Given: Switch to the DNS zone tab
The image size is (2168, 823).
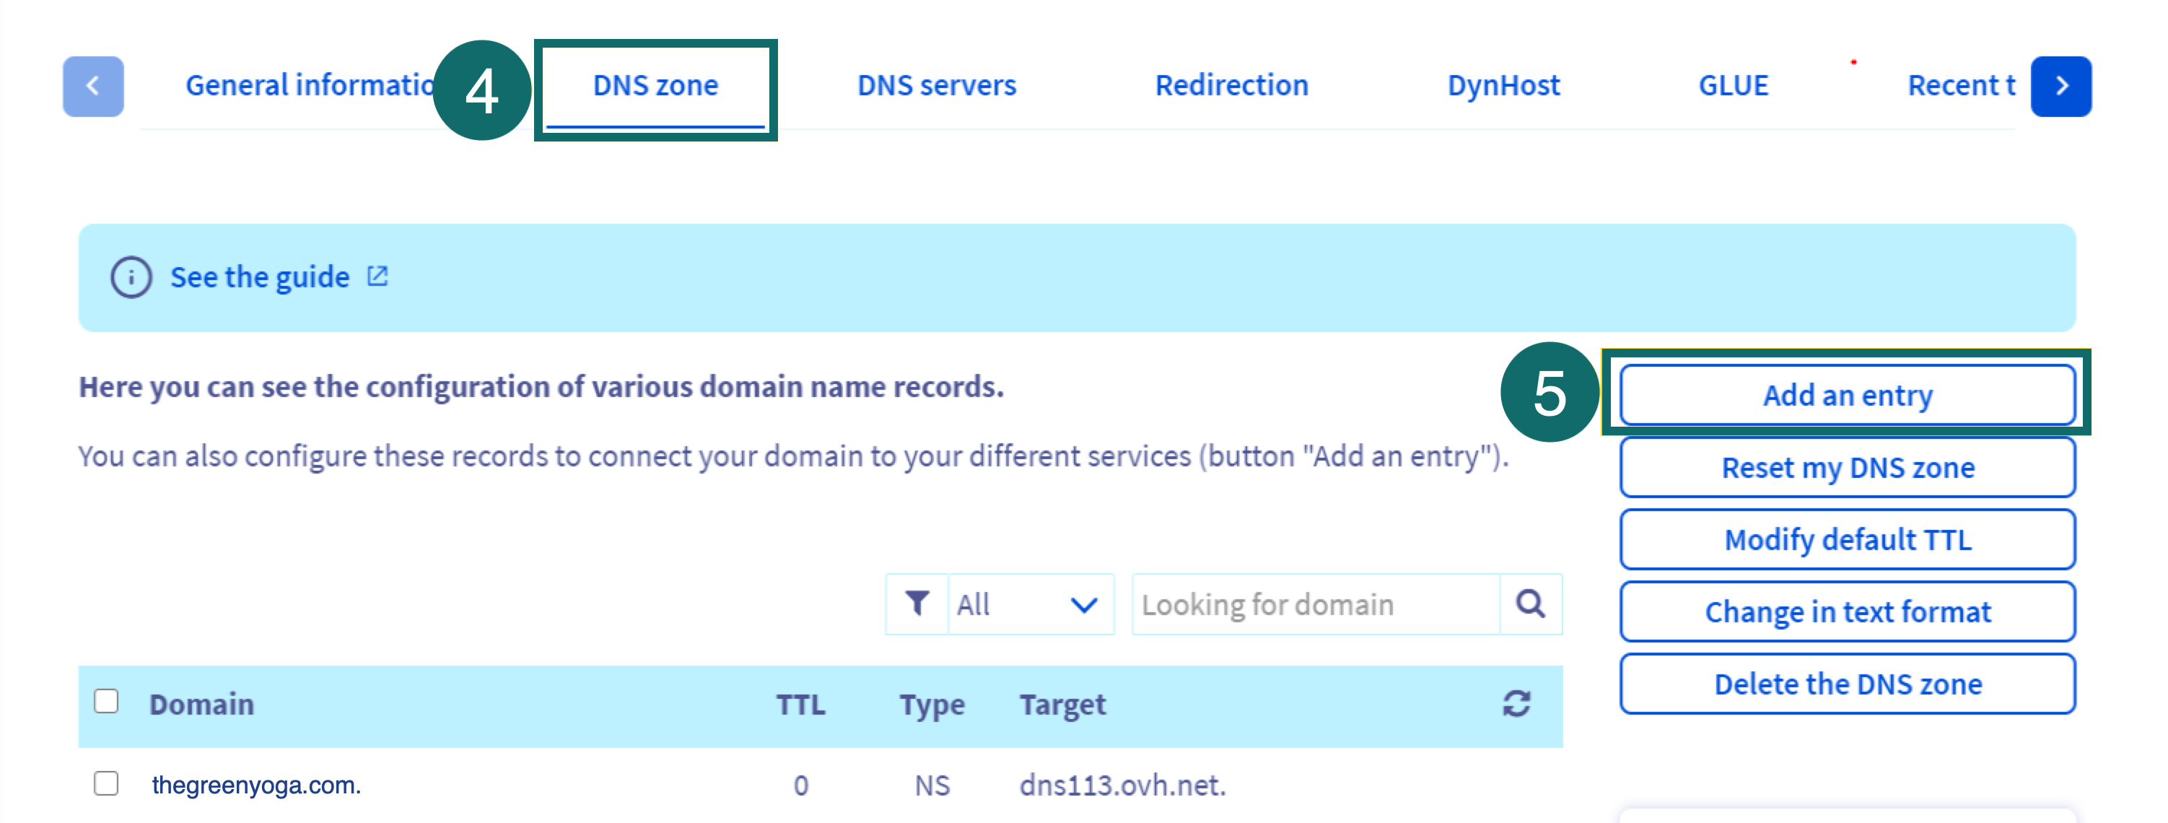Looking at the screenshot, I should 655,86.
